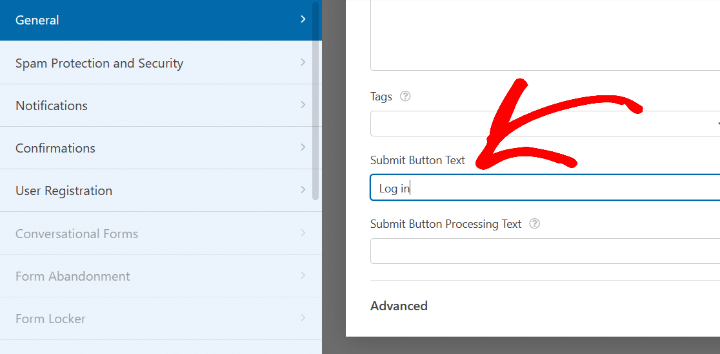
Task: Open Spam Protection and Security settings
Action: pos(99,63)
